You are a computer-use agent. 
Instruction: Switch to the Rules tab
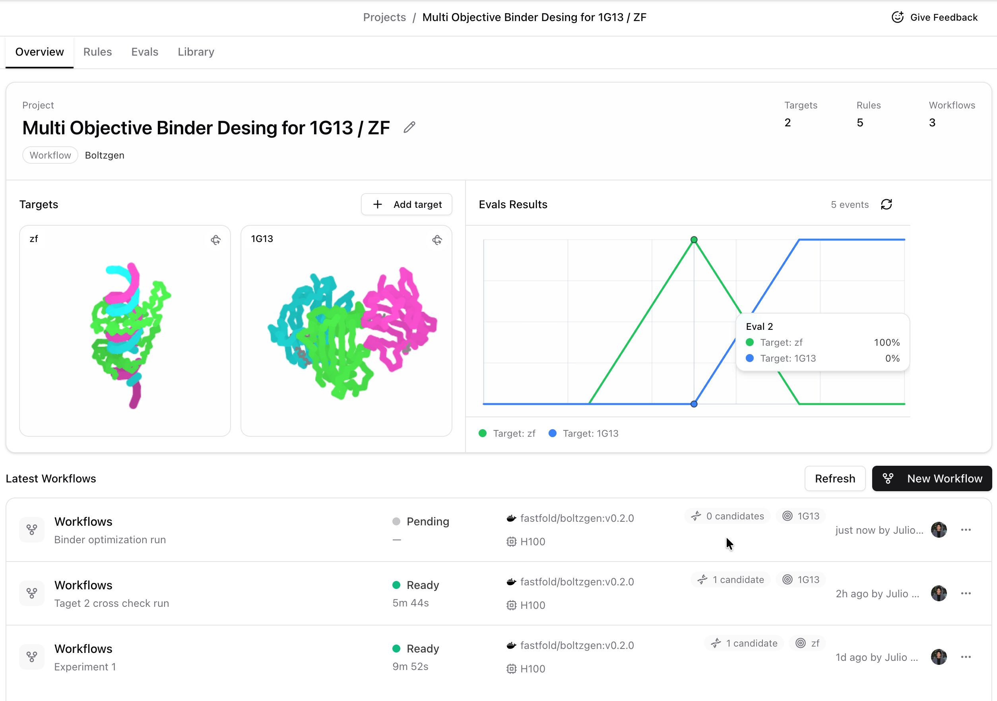click(x=97, y=52)
